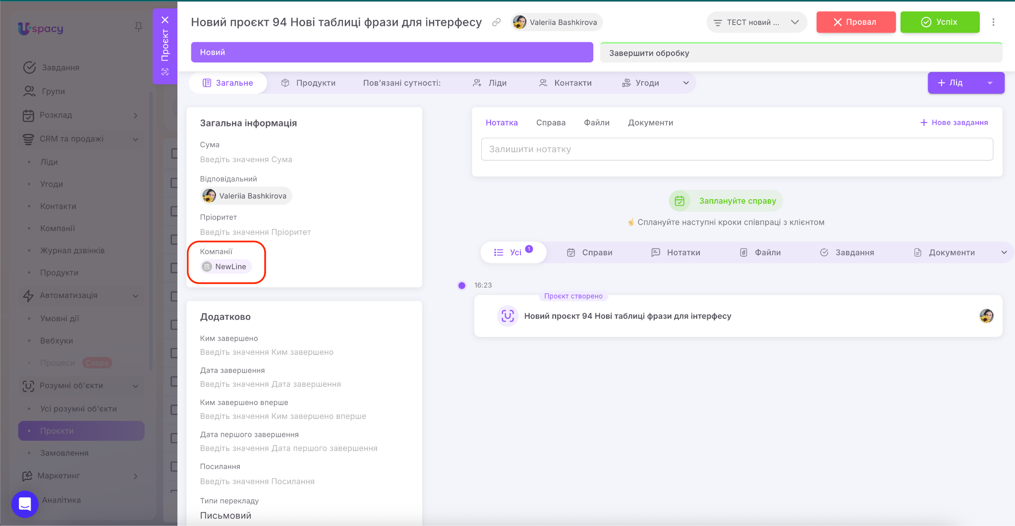Screen dimensions: 1015x526
Task: Close the project panel with X icon
Action: coord(165,20)
